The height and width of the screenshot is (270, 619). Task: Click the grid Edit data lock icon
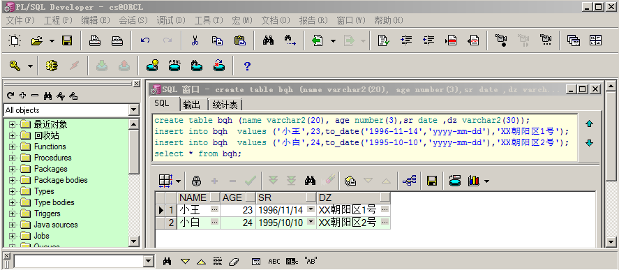coord(196,181)
